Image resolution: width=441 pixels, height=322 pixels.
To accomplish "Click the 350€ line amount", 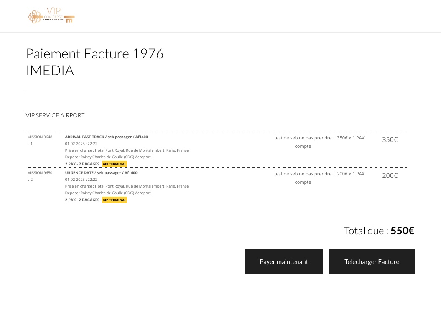I will [390, 140].
